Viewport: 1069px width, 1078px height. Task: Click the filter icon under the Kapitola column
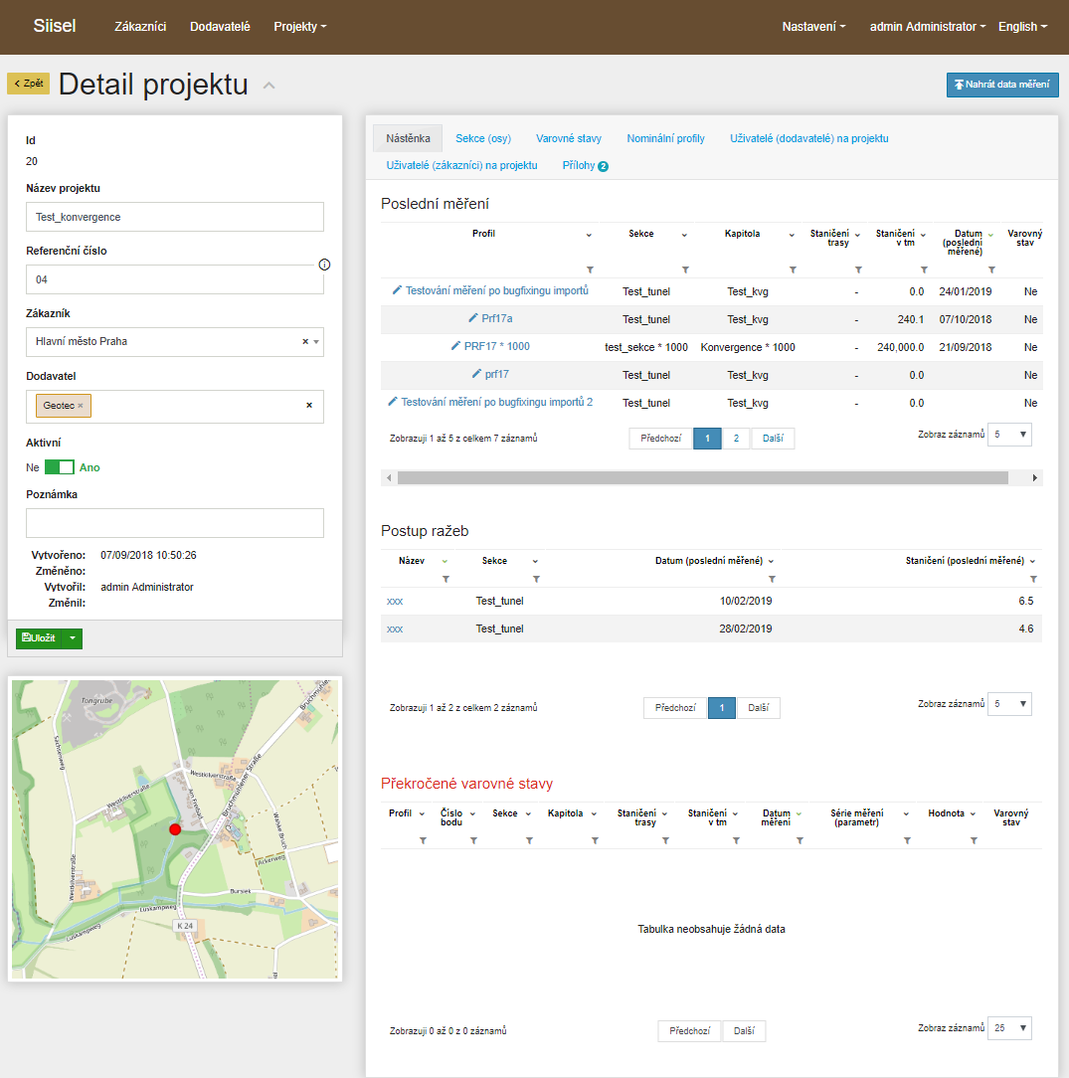tap(793, 269)
